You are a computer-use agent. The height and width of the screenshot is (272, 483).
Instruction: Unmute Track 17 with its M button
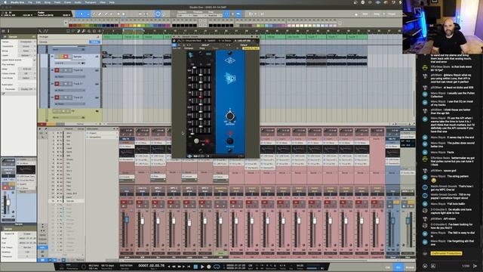[57, 84]
